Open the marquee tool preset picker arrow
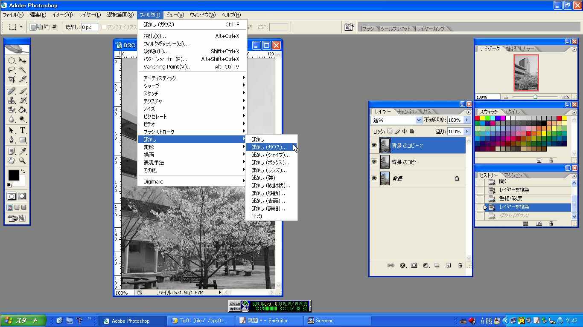583x327 pixels. point(21,27)
